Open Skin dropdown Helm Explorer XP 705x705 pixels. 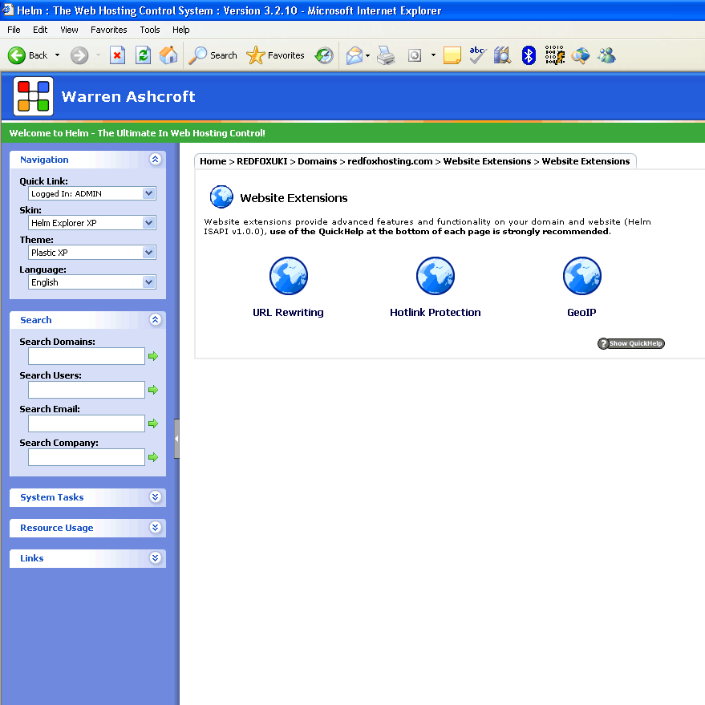click(92, 222)
